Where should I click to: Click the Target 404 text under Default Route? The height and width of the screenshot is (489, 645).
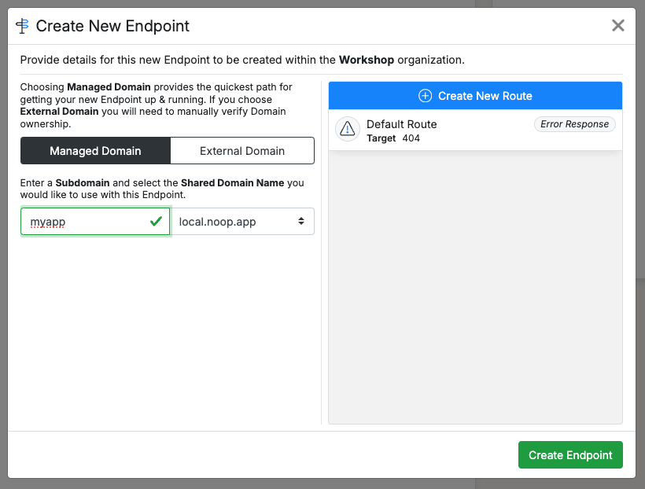point(392,135)
